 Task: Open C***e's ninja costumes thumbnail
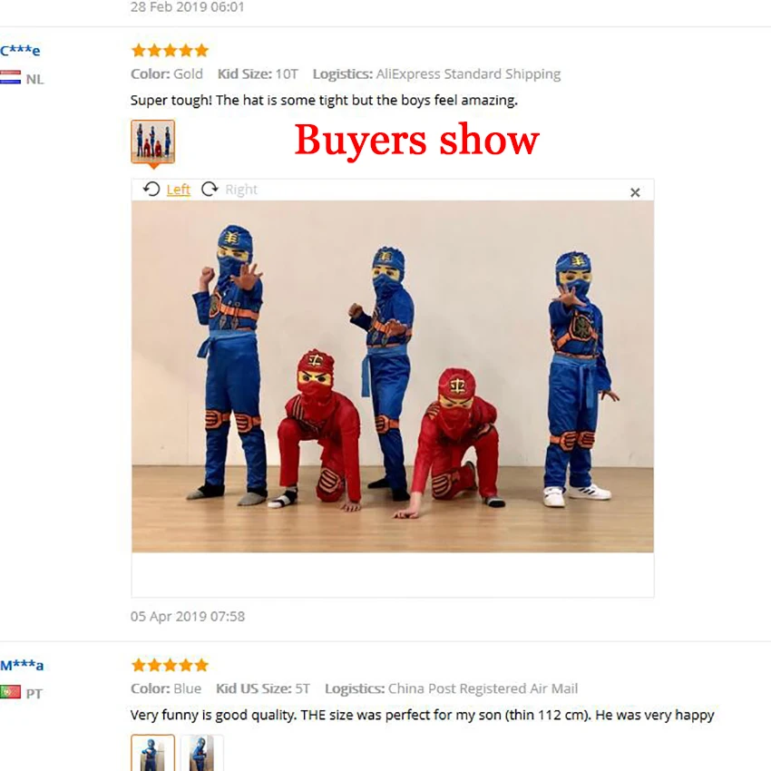tap(153, 142)
